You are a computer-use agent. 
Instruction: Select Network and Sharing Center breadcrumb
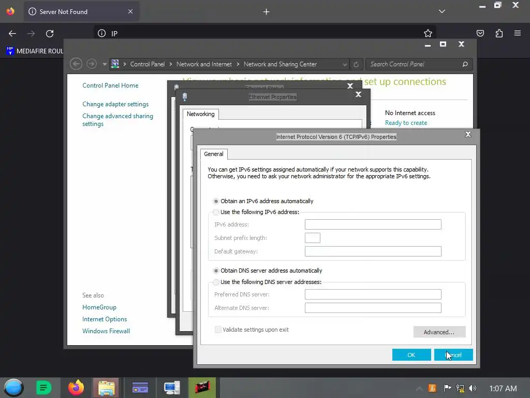[x=280, y=64]
